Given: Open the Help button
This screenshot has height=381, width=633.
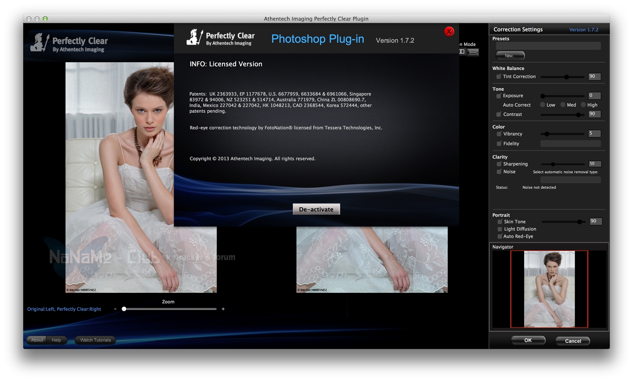Looking at the screenshot, I should coord(57,340).
